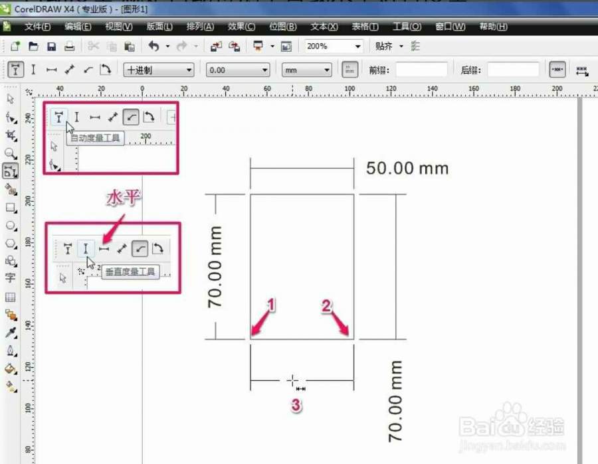This screenshot has height=464, width=598.
Task: Click the Import icon in the toolbar
Action: click(x=216, y=46)
